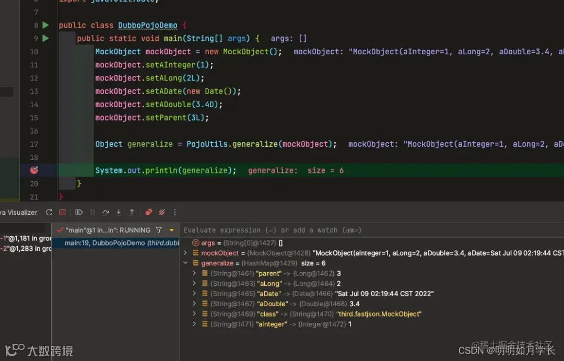Click the inline "args: []" hint
Screen dimensions: 564x361
[x=288, y=38]
